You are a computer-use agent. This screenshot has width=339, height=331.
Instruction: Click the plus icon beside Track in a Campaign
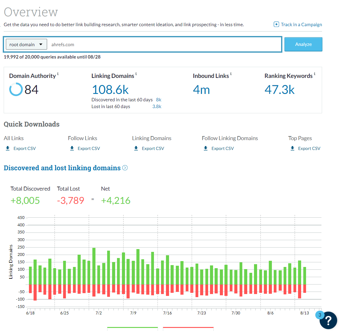276,24
